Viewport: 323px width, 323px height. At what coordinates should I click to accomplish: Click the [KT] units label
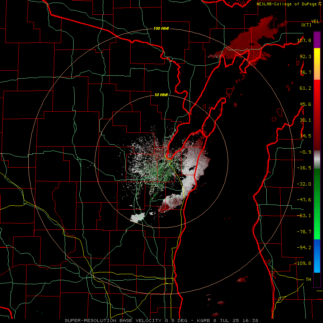(x=306, y=25)
